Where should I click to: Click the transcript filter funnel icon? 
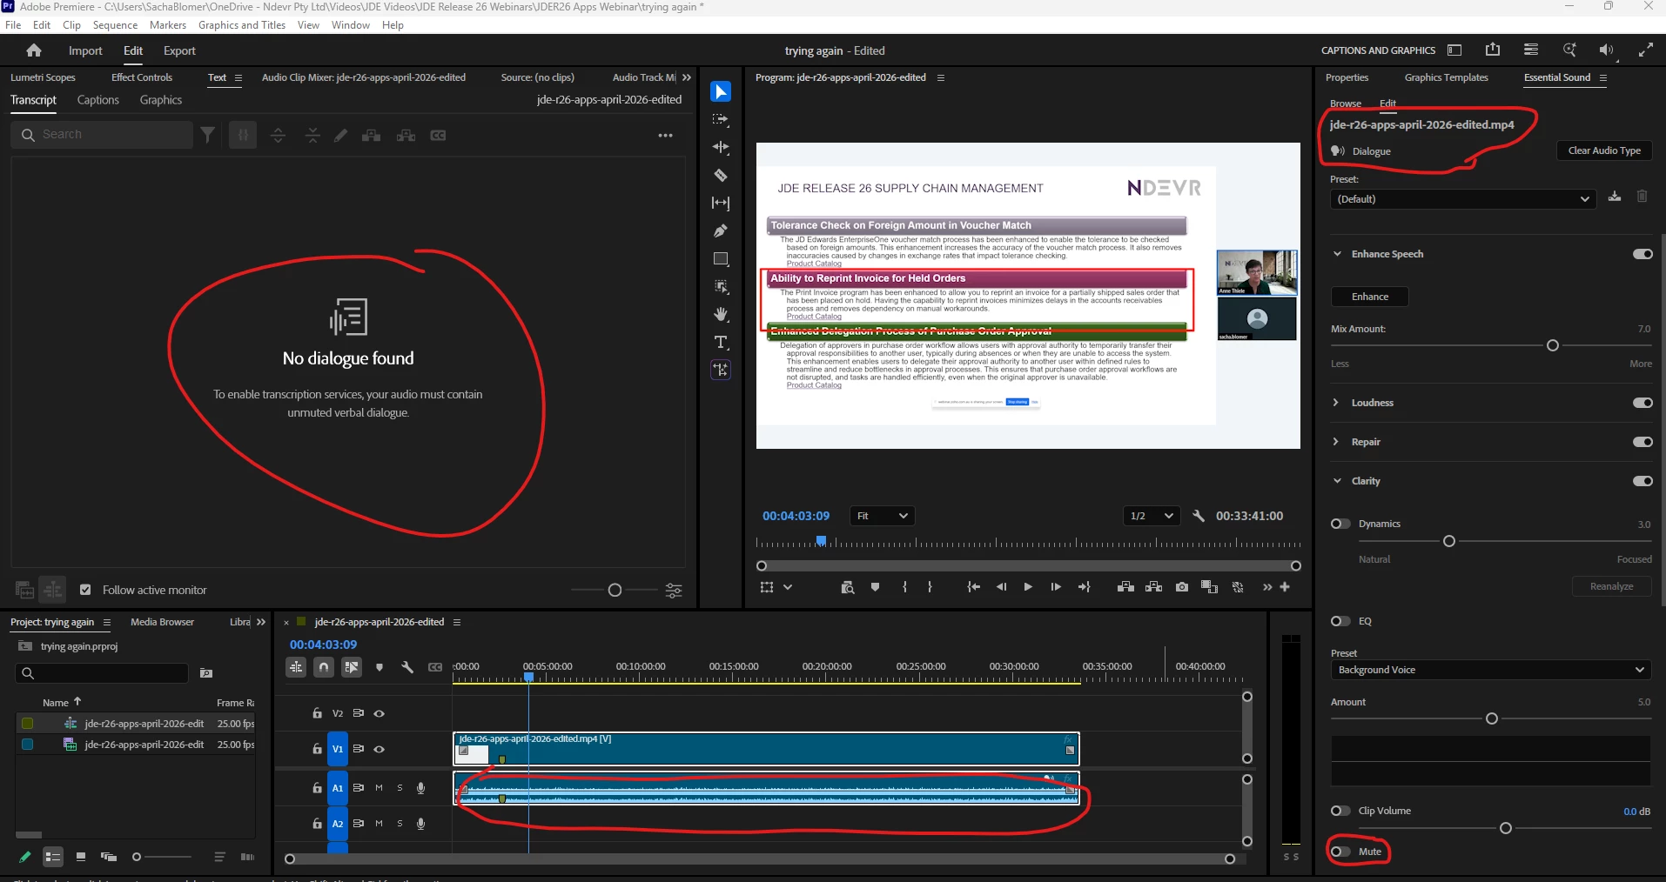click(x=208, y=135)
